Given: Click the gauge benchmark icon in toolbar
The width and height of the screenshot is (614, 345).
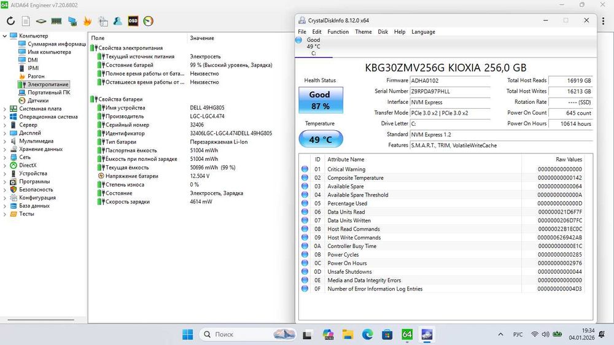Looking at the screenshot, I should point(148,21).
